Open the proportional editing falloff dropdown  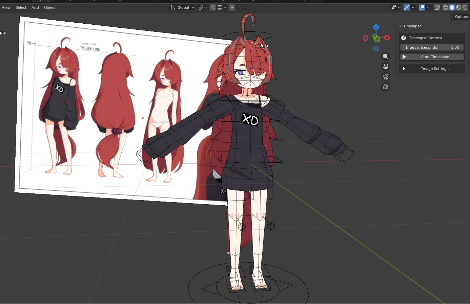click(241, 7)
